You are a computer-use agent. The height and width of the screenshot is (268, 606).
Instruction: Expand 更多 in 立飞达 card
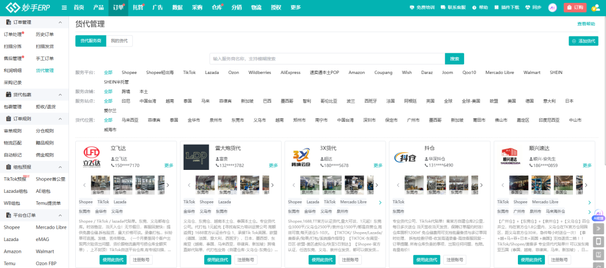point(169,165)
